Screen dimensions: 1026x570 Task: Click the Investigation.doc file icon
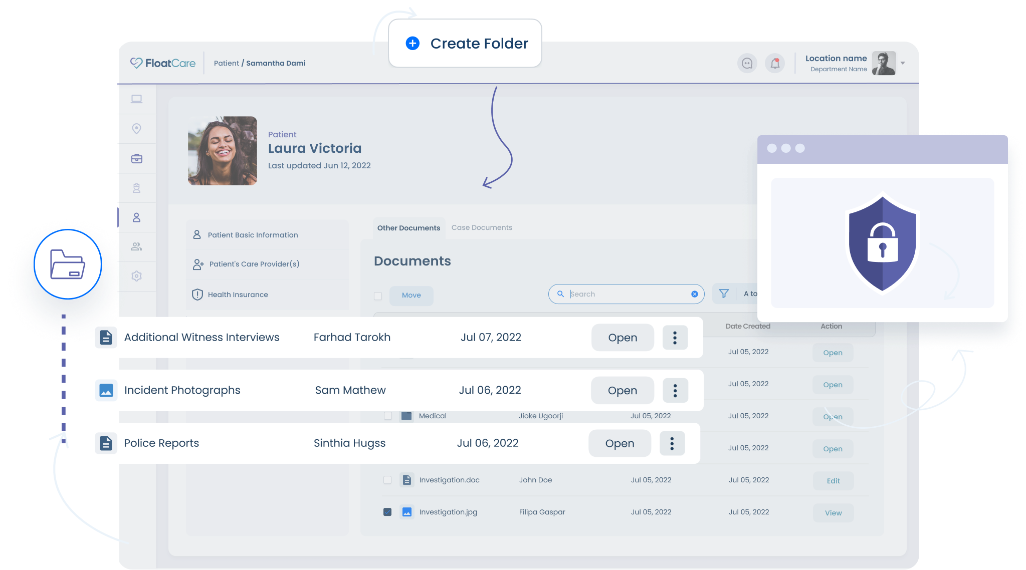(x=407, y=480)
